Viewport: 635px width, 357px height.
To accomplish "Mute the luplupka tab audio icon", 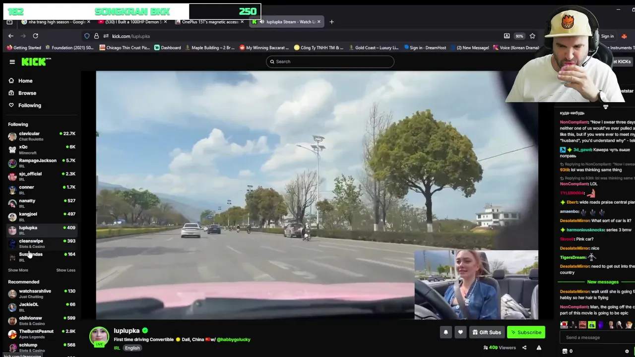I will pos(262,22).
